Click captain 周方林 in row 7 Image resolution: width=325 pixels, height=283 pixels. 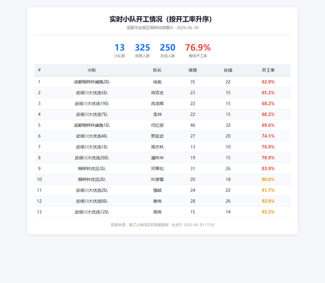pyautogui.click(x=157, y=147)
